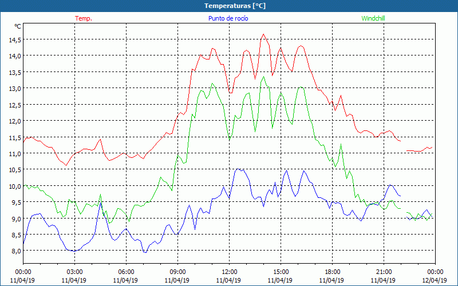Select the blue 'Punto de rocío' legend label
Image resolution: width=458 pixels, height=286 pixels.
228,18
